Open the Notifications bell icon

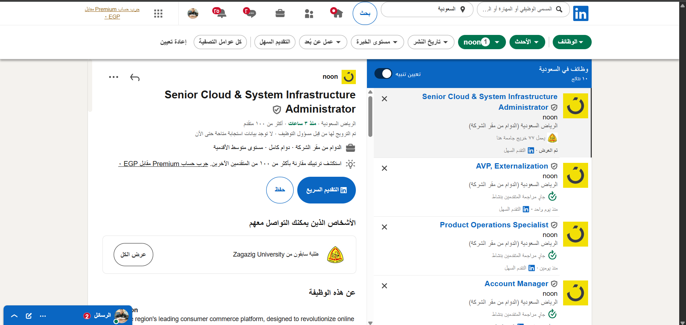[219, 13]
